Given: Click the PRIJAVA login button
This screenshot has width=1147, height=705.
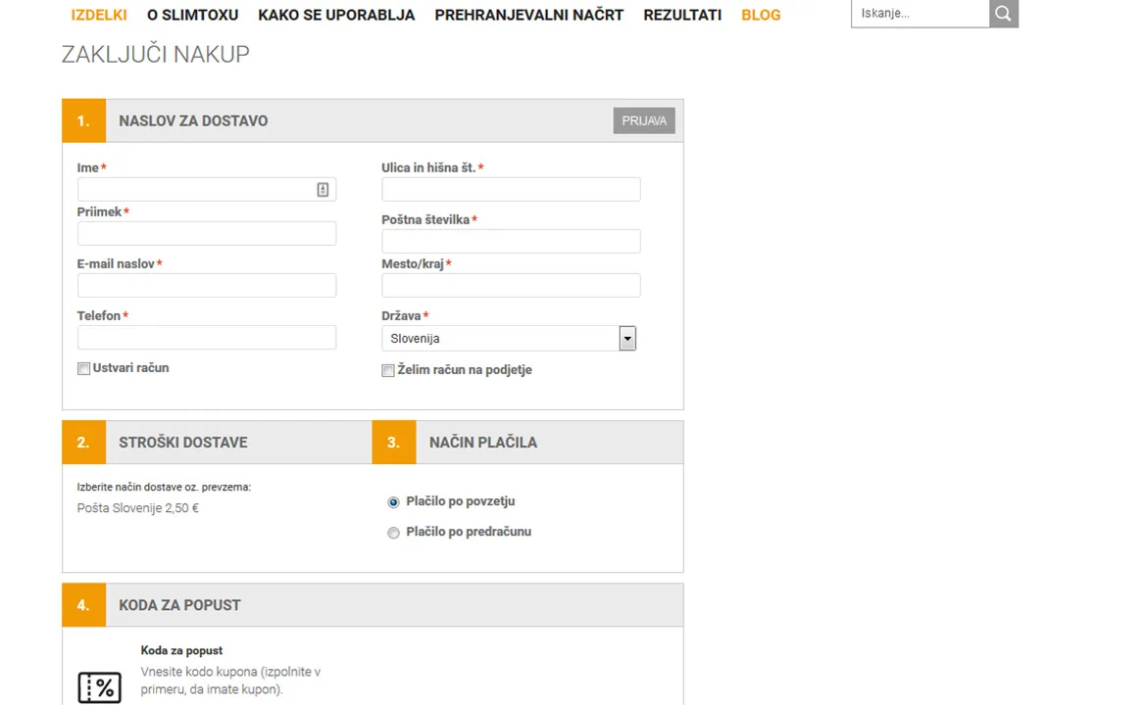Looking at the screenshot, I should pos(644,120).
